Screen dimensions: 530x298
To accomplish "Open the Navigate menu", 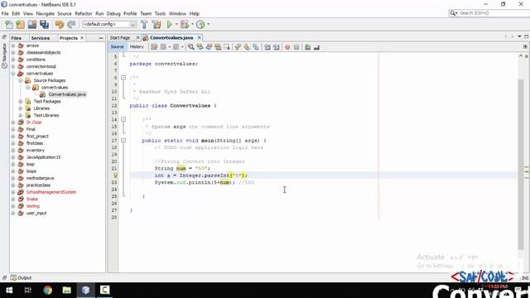I will (45, 13).
